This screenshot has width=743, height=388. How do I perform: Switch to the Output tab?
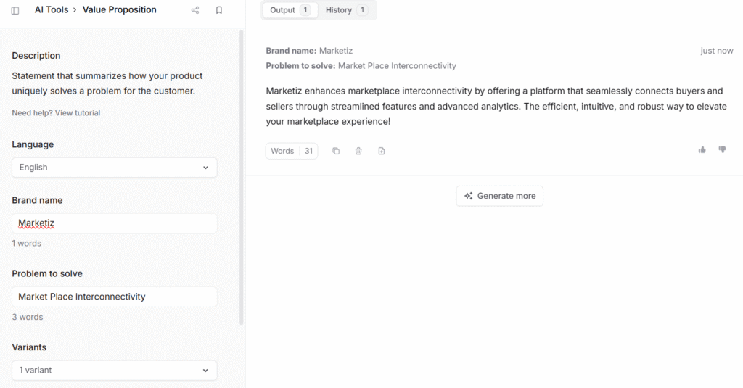290,10
